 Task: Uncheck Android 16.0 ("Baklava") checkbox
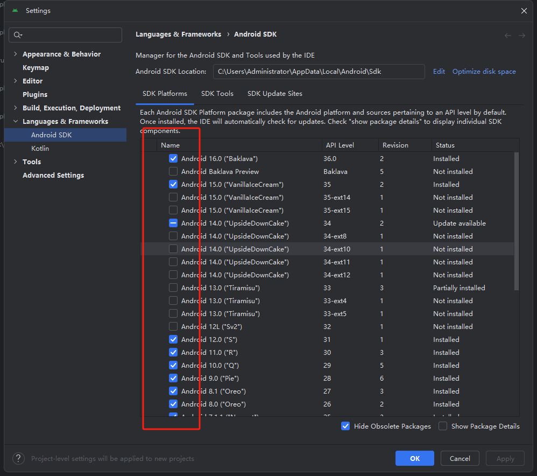click(173, 158)
